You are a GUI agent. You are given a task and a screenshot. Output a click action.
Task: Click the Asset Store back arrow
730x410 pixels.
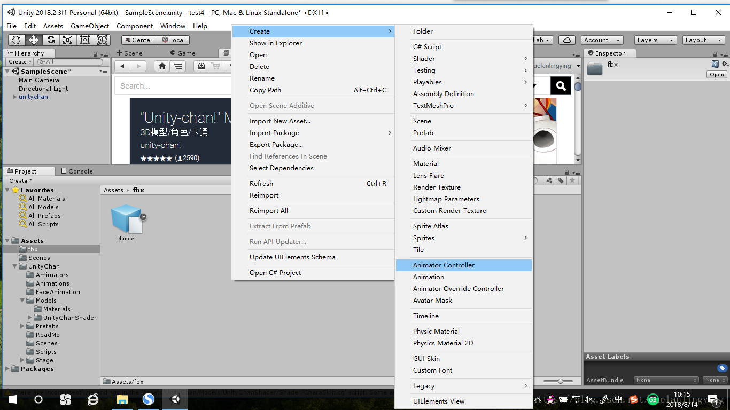pyautogui.click(x=123, y=66)
